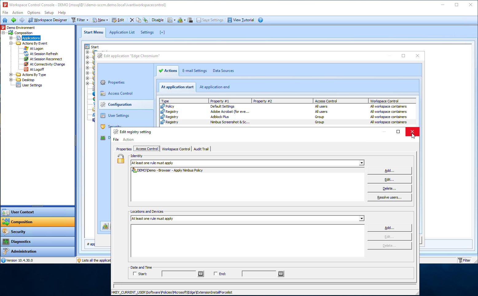
Task: Open the End date calendar picker
Action: coord(281,274)
